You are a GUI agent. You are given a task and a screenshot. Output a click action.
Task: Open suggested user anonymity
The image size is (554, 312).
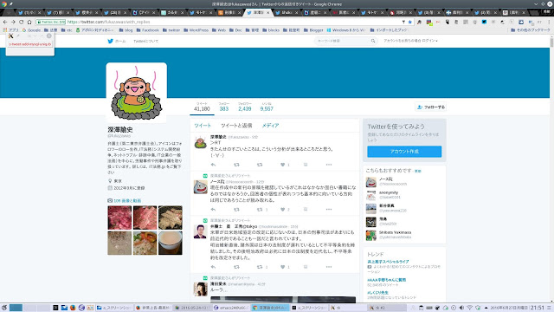click(389, 192)
